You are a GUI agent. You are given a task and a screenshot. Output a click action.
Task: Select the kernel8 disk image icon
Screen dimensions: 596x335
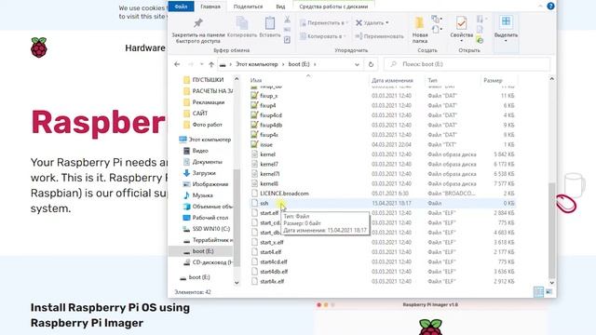pos(254,183)
